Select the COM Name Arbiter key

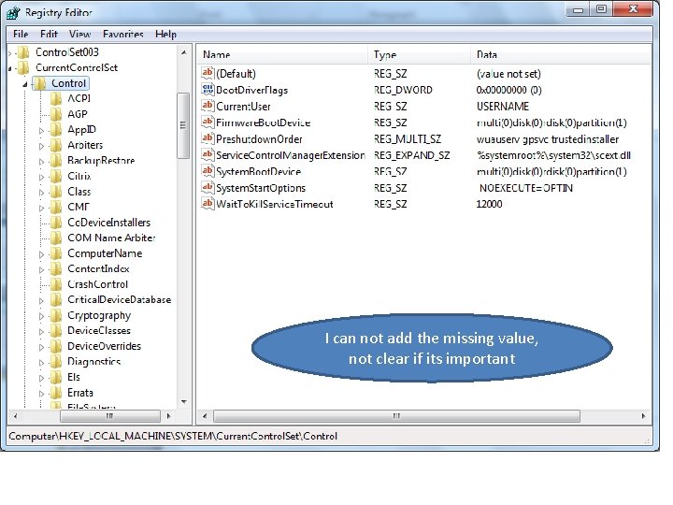pos(111,238)
